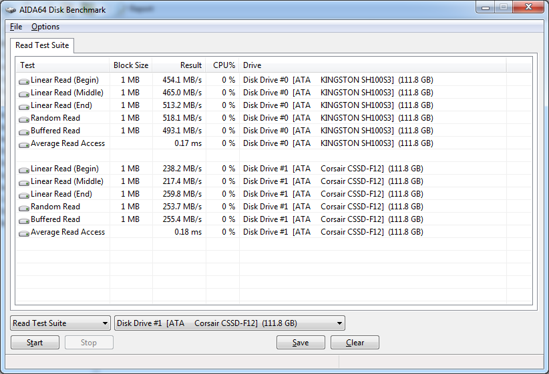Click disk icon for Kingston Linear Read (Begin)

tap(24, 81)
